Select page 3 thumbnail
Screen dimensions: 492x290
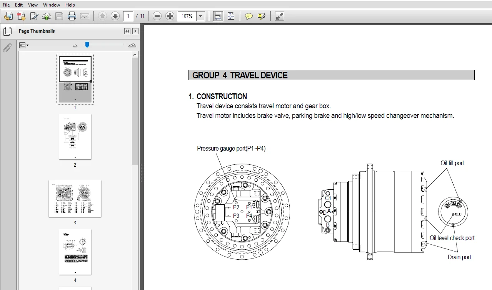coord(75,199)
